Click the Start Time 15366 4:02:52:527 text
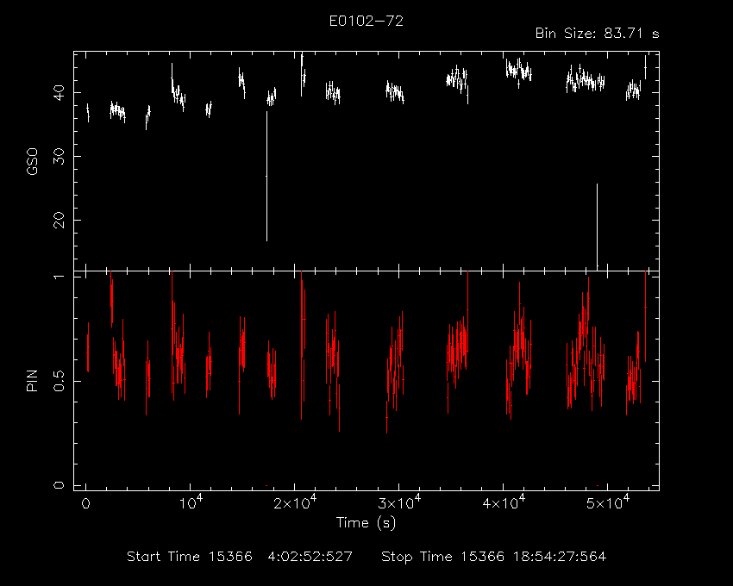733x586 pixels. point(240,557)
